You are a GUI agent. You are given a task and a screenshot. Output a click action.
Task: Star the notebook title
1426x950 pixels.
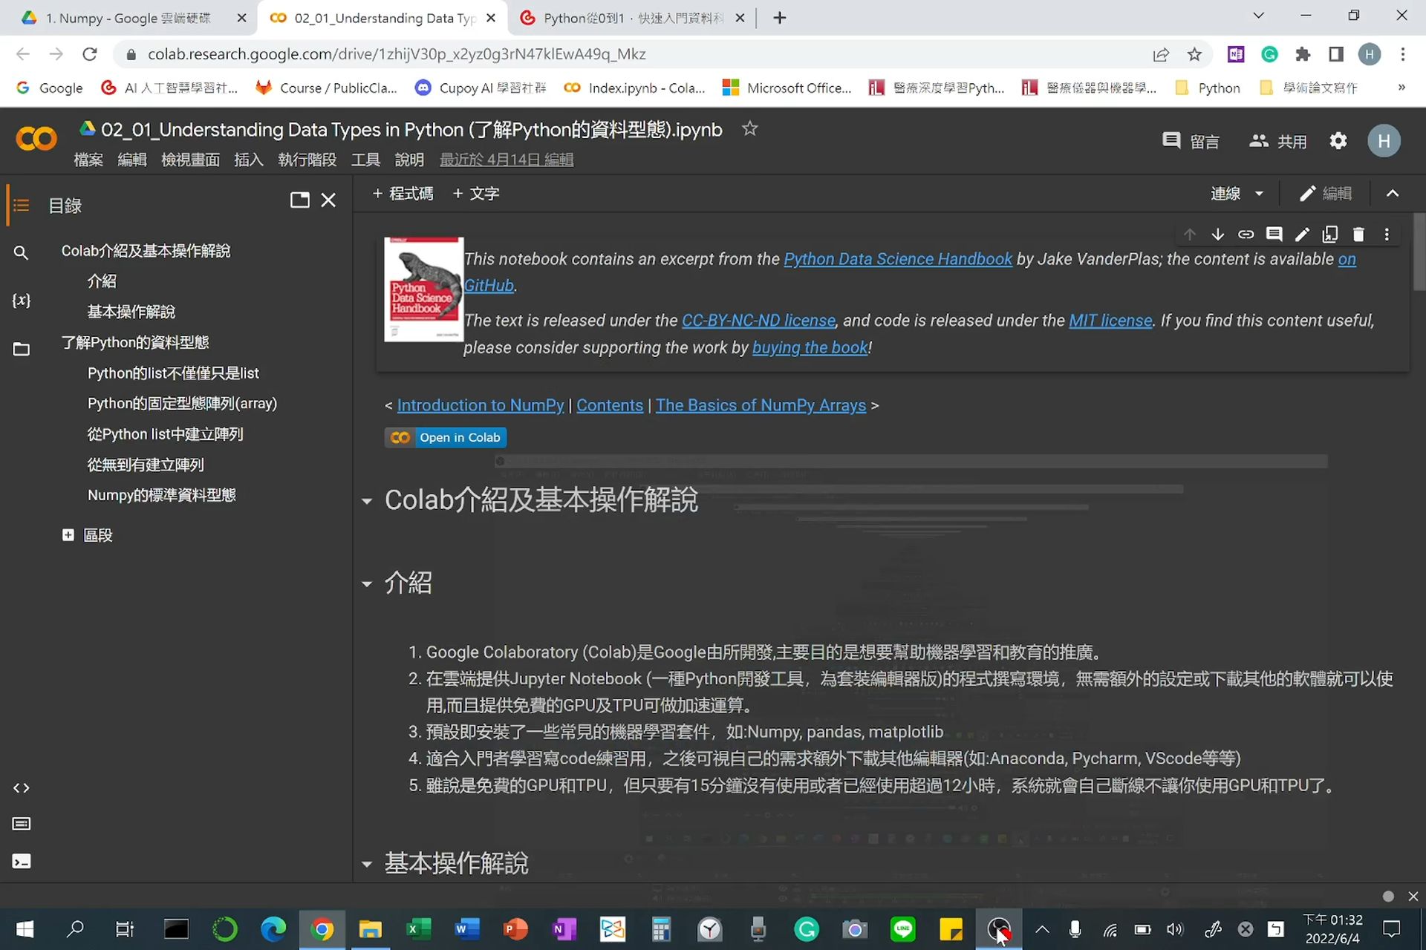tap(749, 128)
